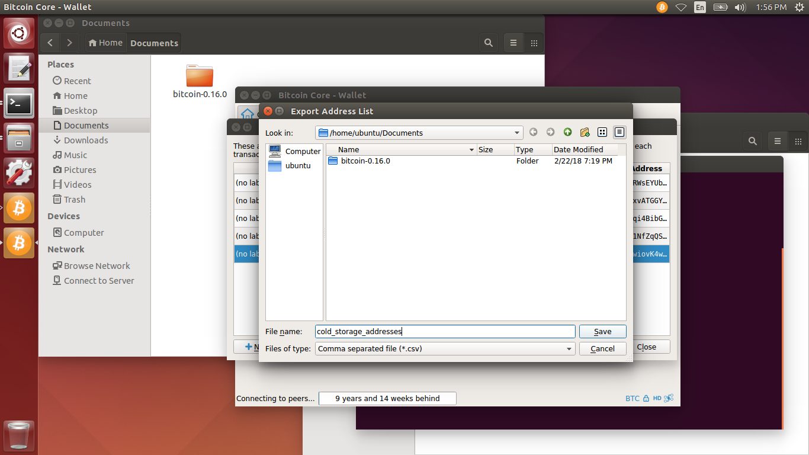Viewport: 809px width, 455px height.
Task: Open En keyboard layout menu
Action: coord(700,7)
